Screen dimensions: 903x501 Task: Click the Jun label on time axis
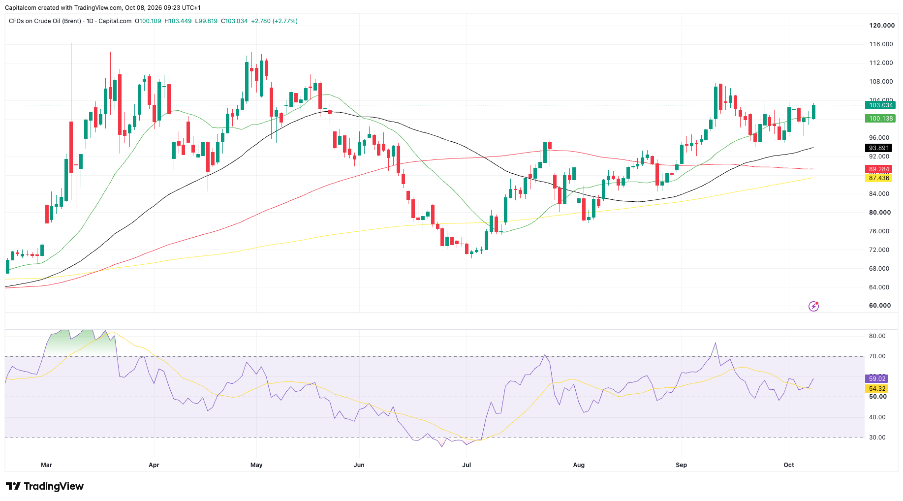click(x=359, y=465)
